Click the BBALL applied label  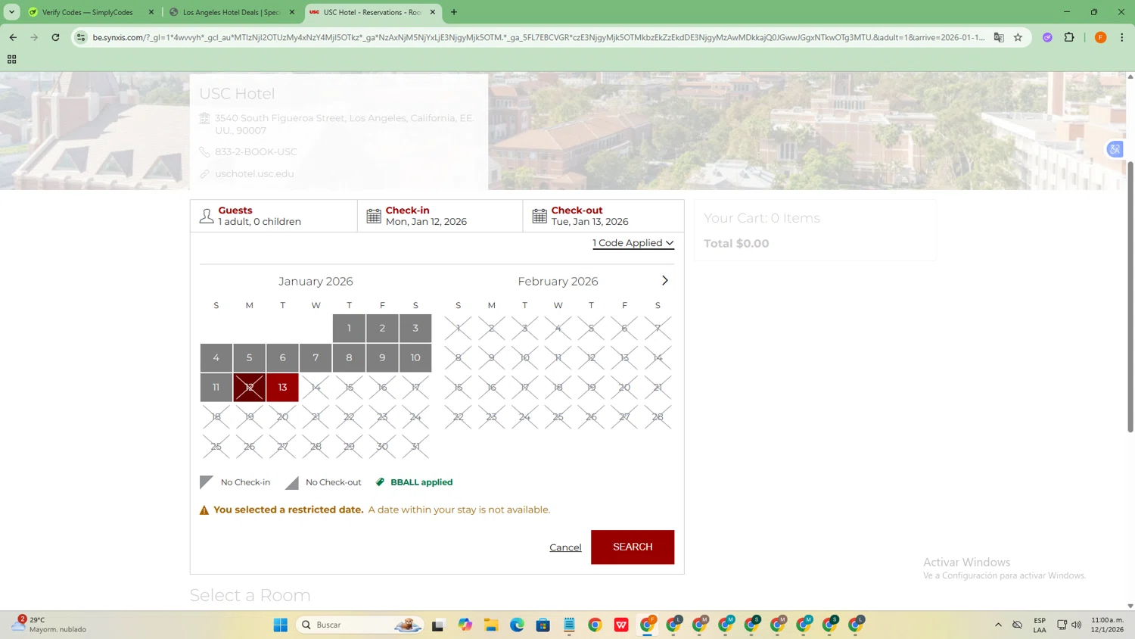click(421, 482)
